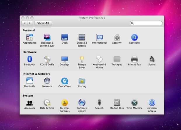Click the magnifying glass in search field
Screen dimensions: 181x130
pos(133,23)
